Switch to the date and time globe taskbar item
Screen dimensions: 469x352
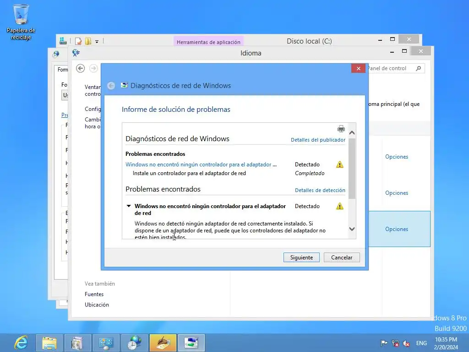(134, 343)
